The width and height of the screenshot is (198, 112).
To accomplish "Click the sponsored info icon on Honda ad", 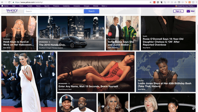I will [49, 42].
